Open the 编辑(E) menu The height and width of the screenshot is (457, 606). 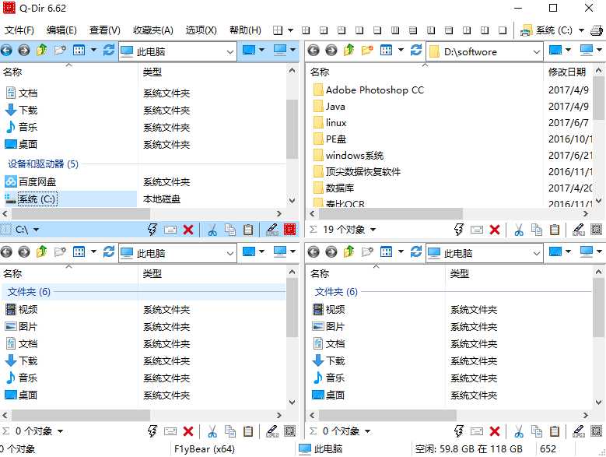[61, 30]
